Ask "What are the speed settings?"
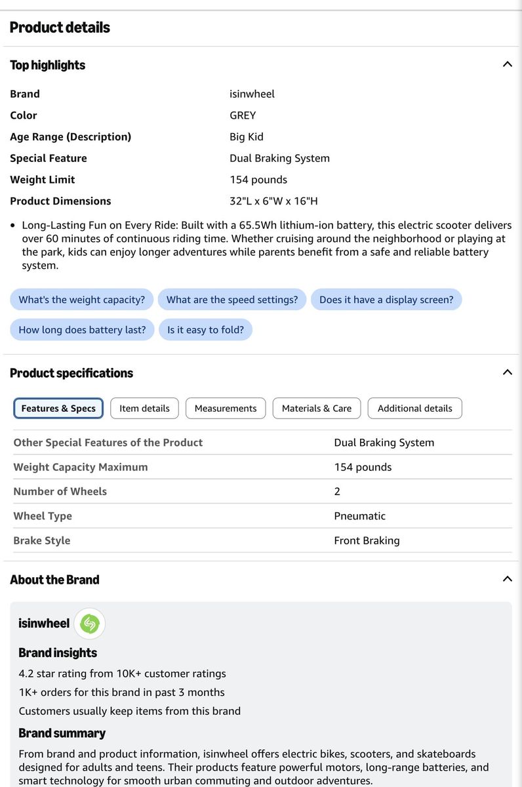 coord(232,300)
